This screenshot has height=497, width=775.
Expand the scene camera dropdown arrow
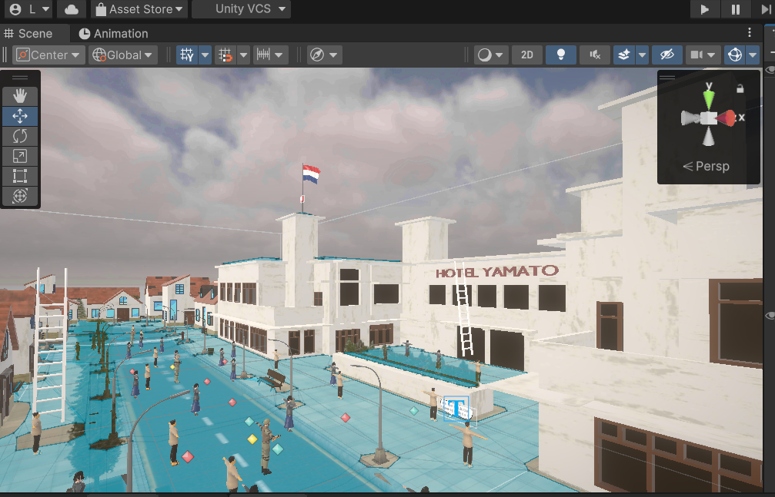712,55
